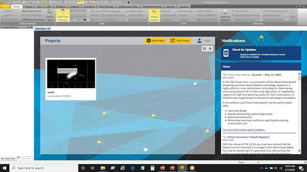The width and height of the screenshot is (307, 172).
Task: Open the Export dropdown
Action: [7, 15]
